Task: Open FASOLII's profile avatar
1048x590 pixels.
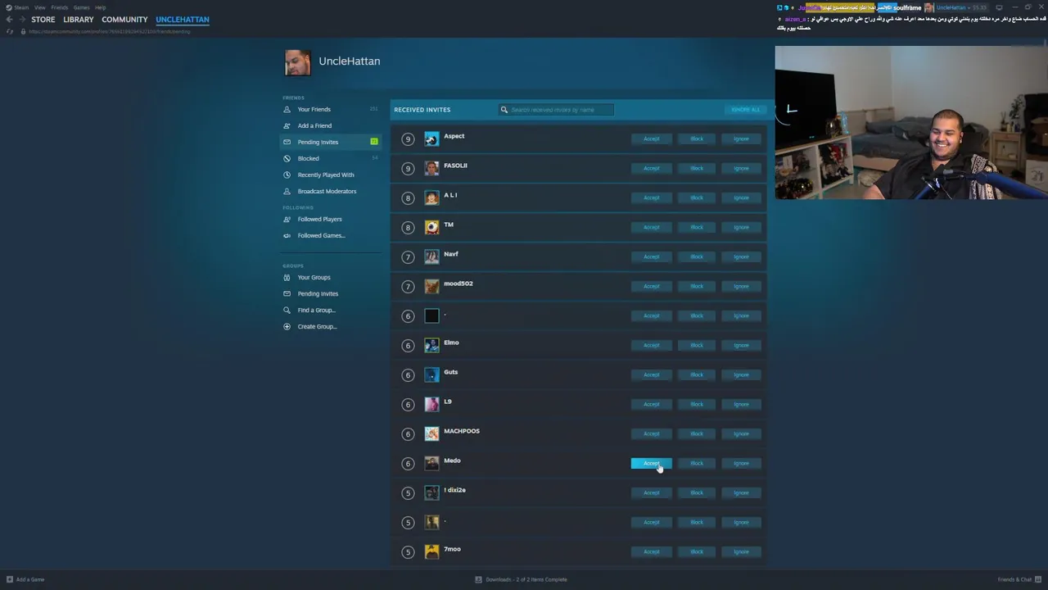Action: click(x=431, y=168)
